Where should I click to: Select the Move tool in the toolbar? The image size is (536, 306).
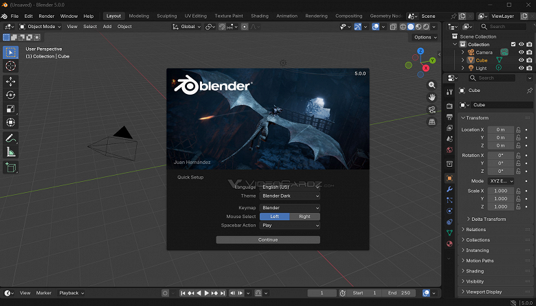coord(10,82)
